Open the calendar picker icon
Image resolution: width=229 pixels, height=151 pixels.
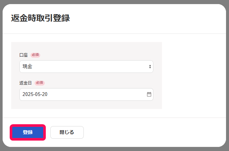(149, 94)
